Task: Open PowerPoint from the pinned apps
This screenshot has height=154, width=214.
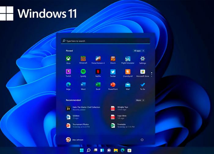Action: click(113, 85)
